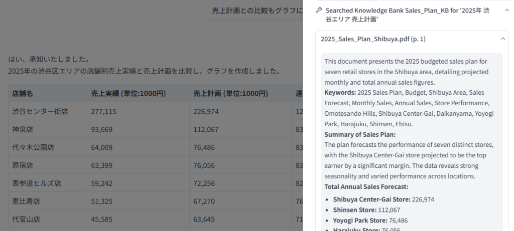The image size is (514, 231).
Task: Select the 原宿店 store name cell
Action: 23,165
